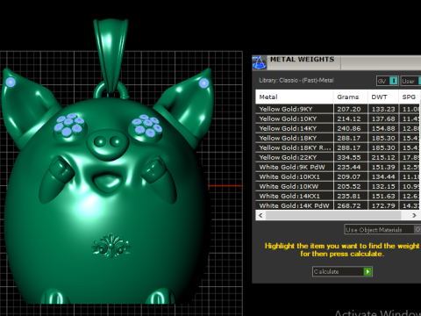Toggle the User library option

tap(411, 81)
